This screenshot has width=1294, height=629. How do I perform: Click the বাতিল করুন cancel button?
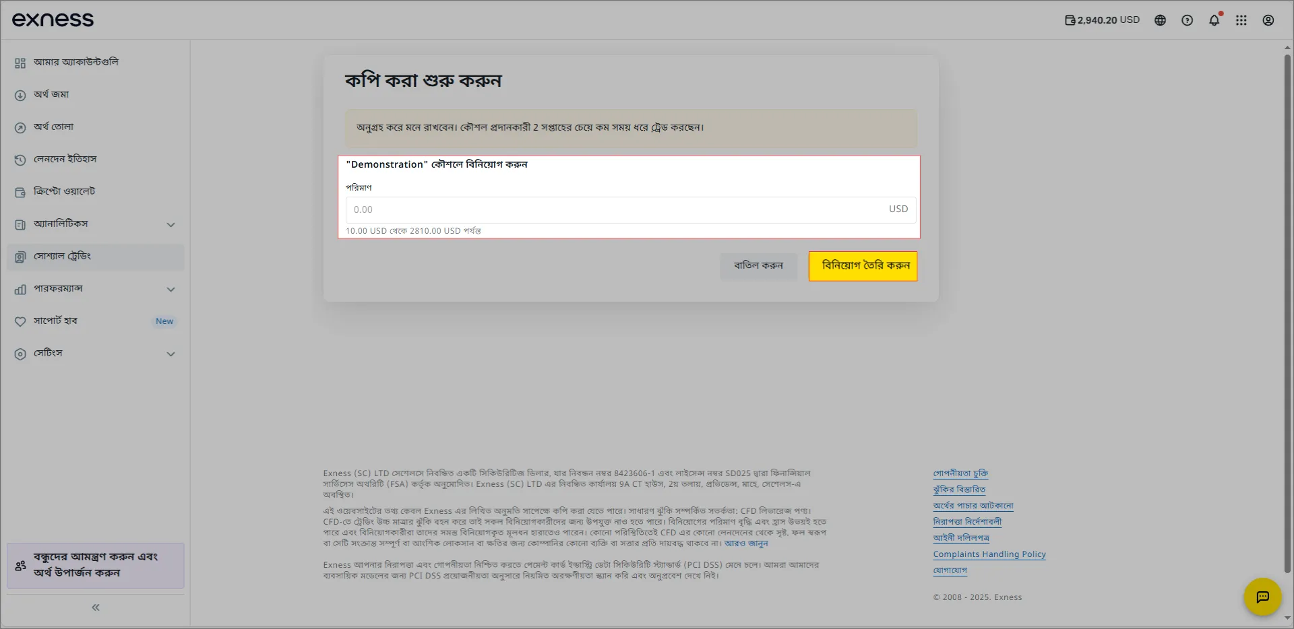click(x=758, y=266)
